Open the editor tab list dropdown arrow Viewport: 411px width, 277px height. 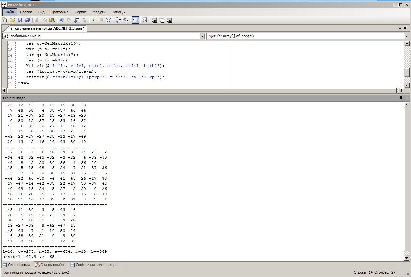coord(400,28)
